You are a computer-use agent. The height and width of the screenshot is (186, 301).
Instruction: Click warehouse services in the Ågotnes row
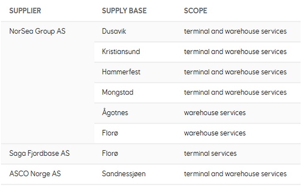coord(215,112)
